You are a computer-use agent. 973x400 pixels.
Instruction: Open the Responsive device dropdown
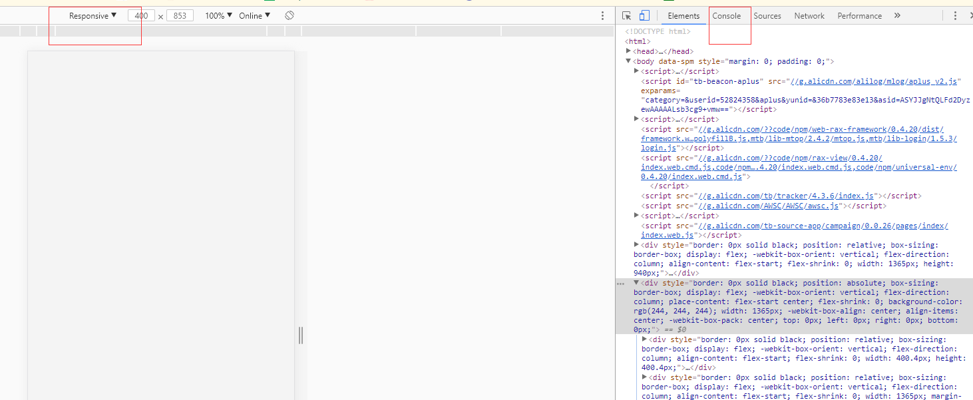click(93, 16)
